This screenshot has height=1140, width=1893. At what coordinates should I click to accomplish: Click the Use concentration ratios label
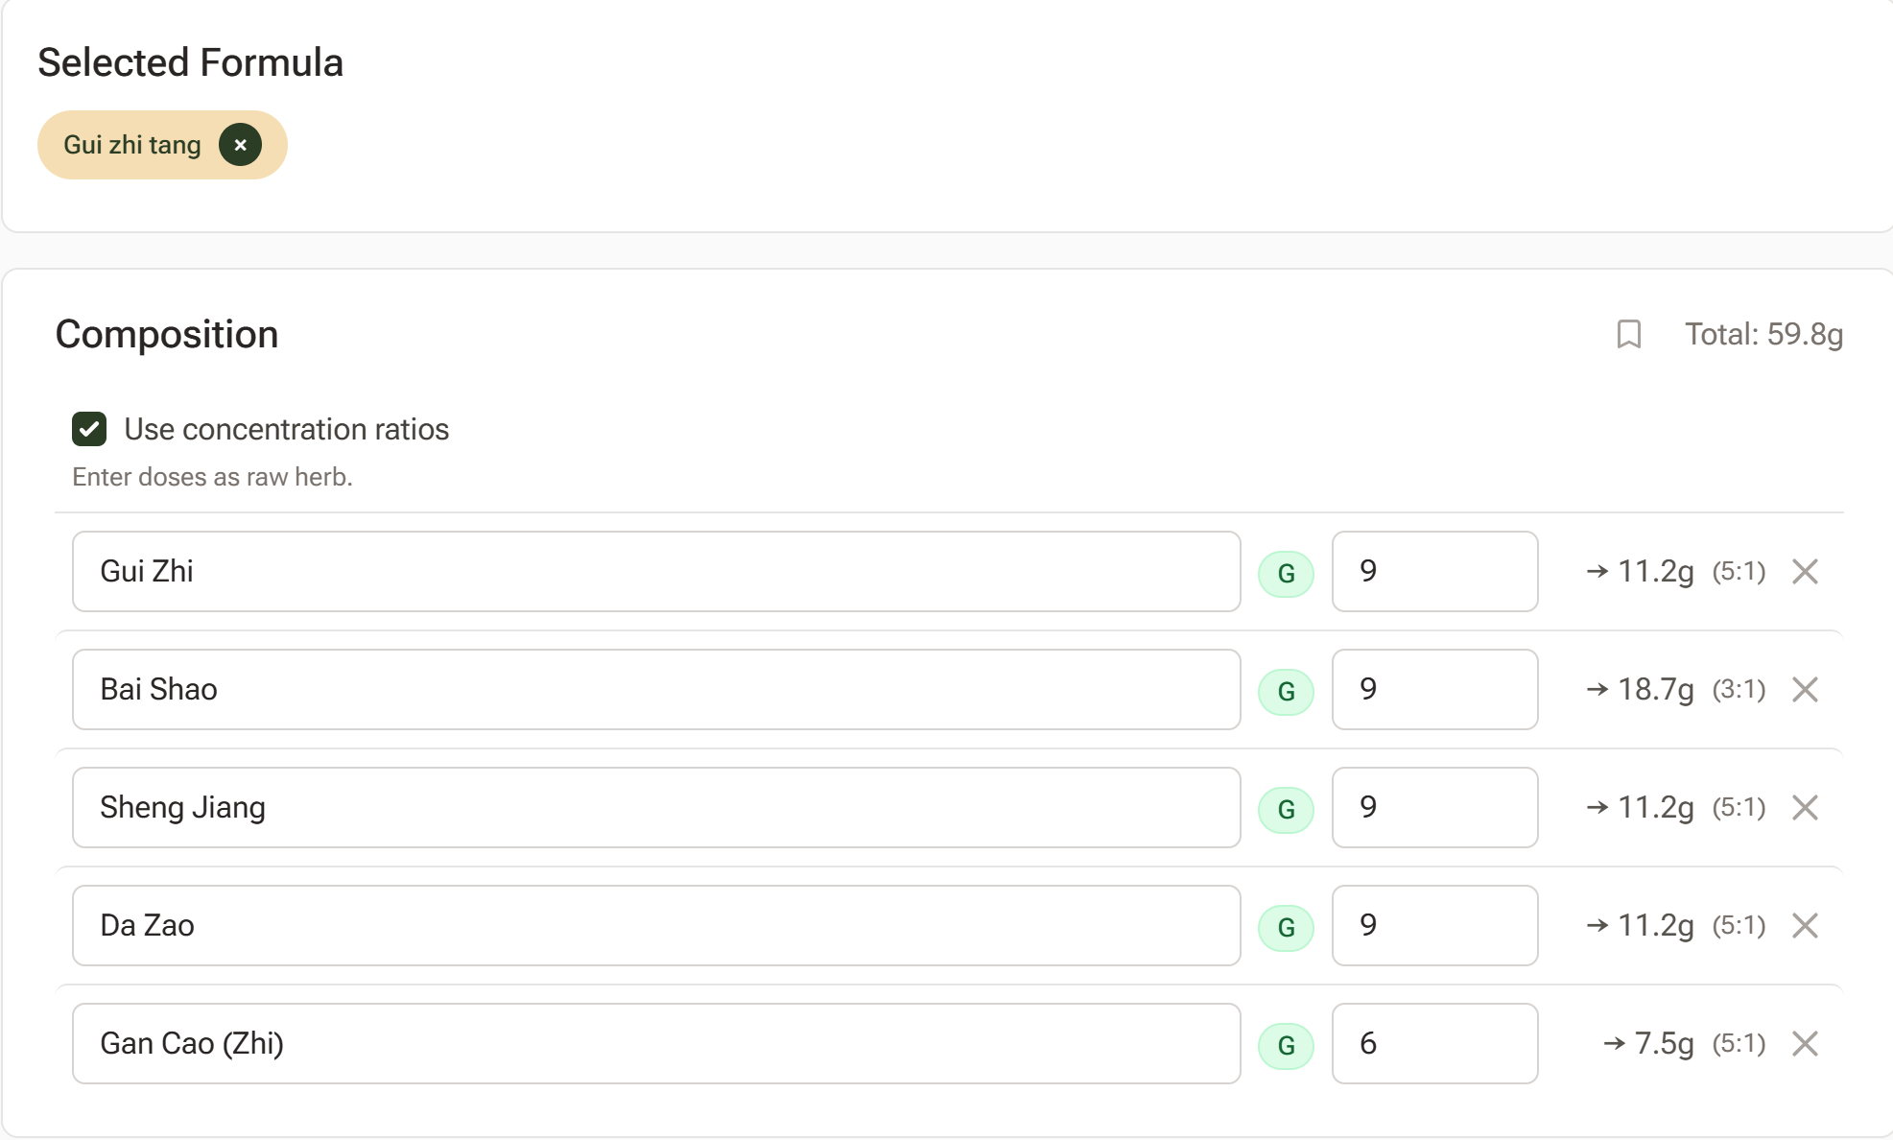tap(286, 429)
